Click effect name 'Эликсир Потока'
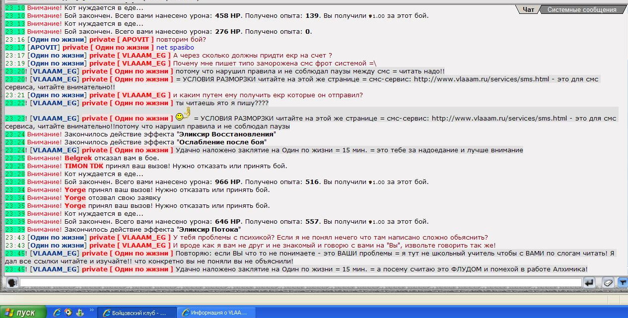 pyautogui.click(x=209, y=230)
